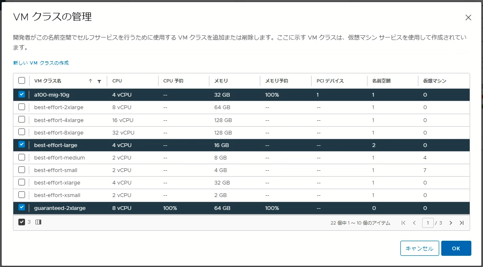This screenshot has width=483, height=267.
Task: Click the 16 vCPU cell
Action: point(123,120)
